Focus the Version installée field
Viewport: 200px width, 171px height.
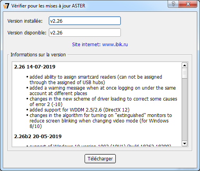click(x=85, y=21)
